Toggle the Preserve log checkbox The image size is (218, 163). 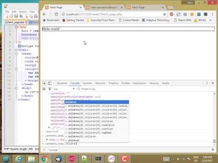pos(79,89)
